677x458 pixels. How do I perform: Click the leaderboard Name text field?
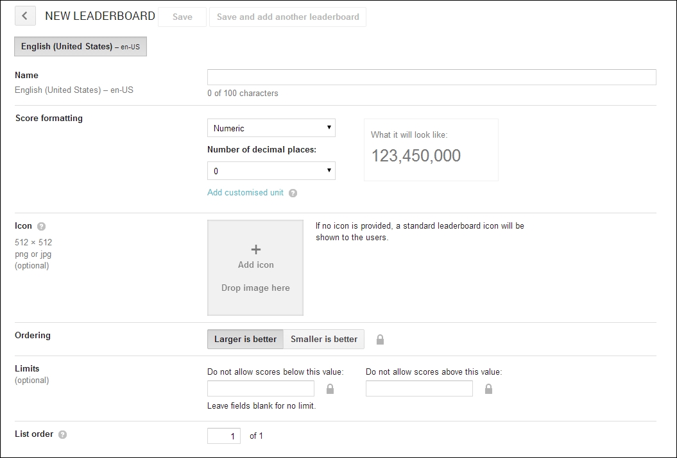coord(431,78)
